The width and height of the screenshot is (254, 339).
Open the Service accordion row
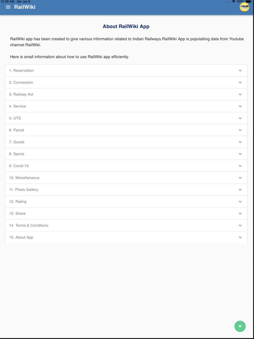(x=126, y=106)
